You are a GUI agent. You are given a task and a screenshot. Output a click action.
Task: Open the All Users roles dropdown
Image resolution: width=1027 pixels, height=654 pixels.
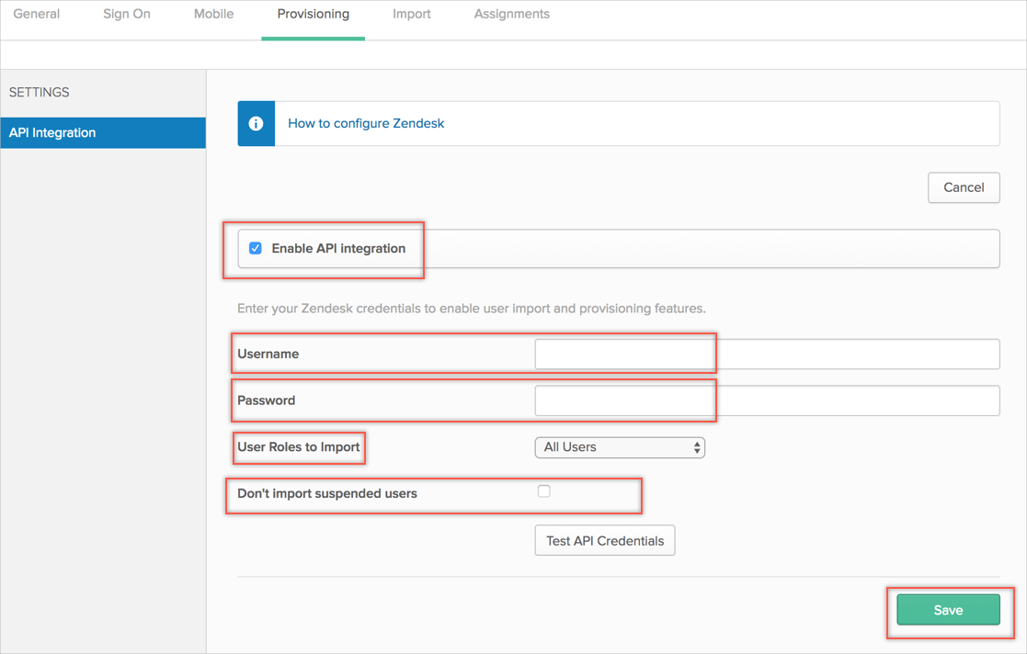click(620, 447)
